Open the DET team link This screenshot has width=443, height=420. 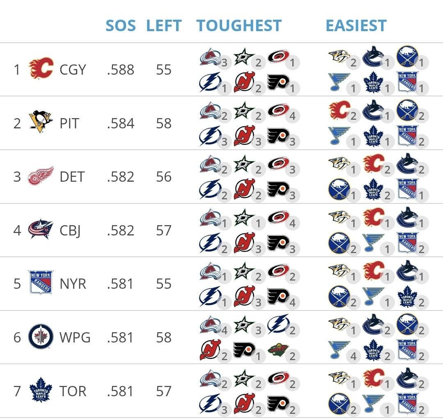(x=72, y=177)
